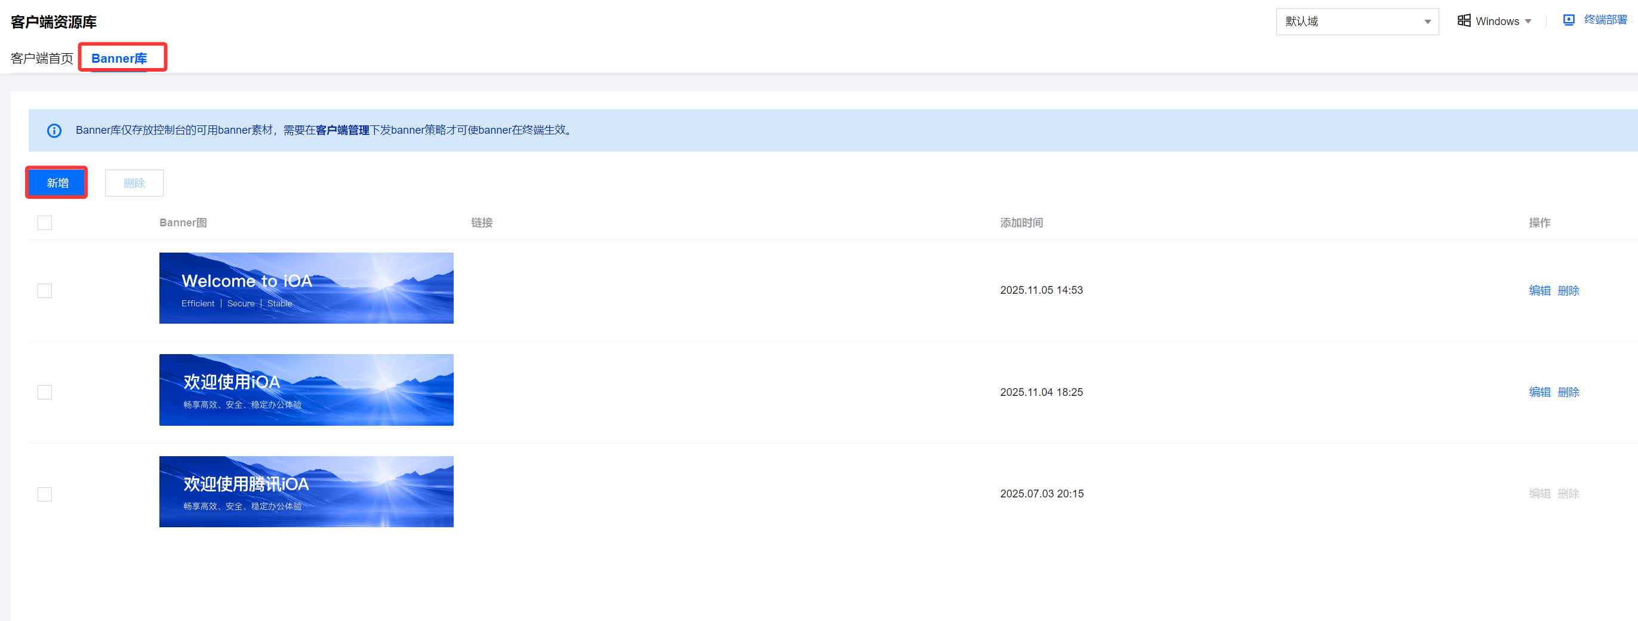Click the info icon in the blue notice
Viewport: 1638px width, 621px height.
[54, 130]
